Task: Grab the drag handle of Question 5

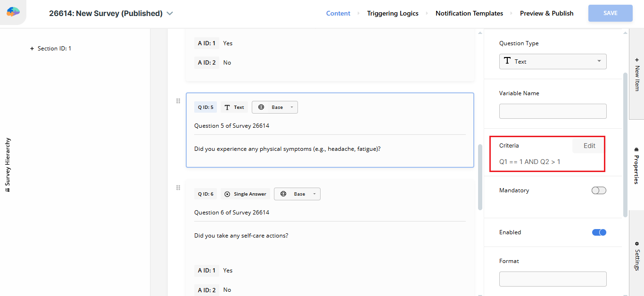Action: tap(178, 101)
